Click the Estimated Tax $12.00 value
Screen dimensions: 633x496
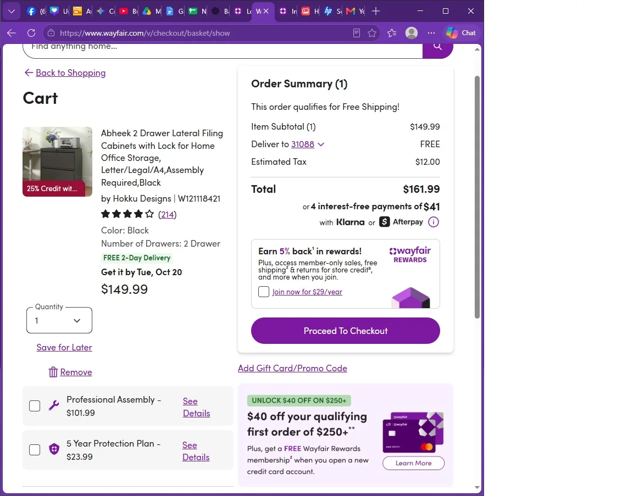(427, 162)
